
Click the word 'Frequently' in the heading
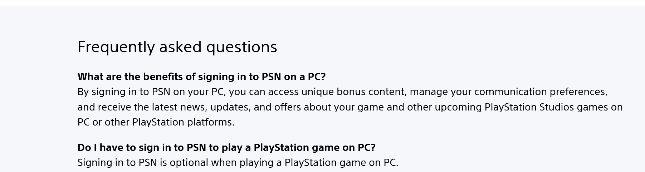[116, 47]
